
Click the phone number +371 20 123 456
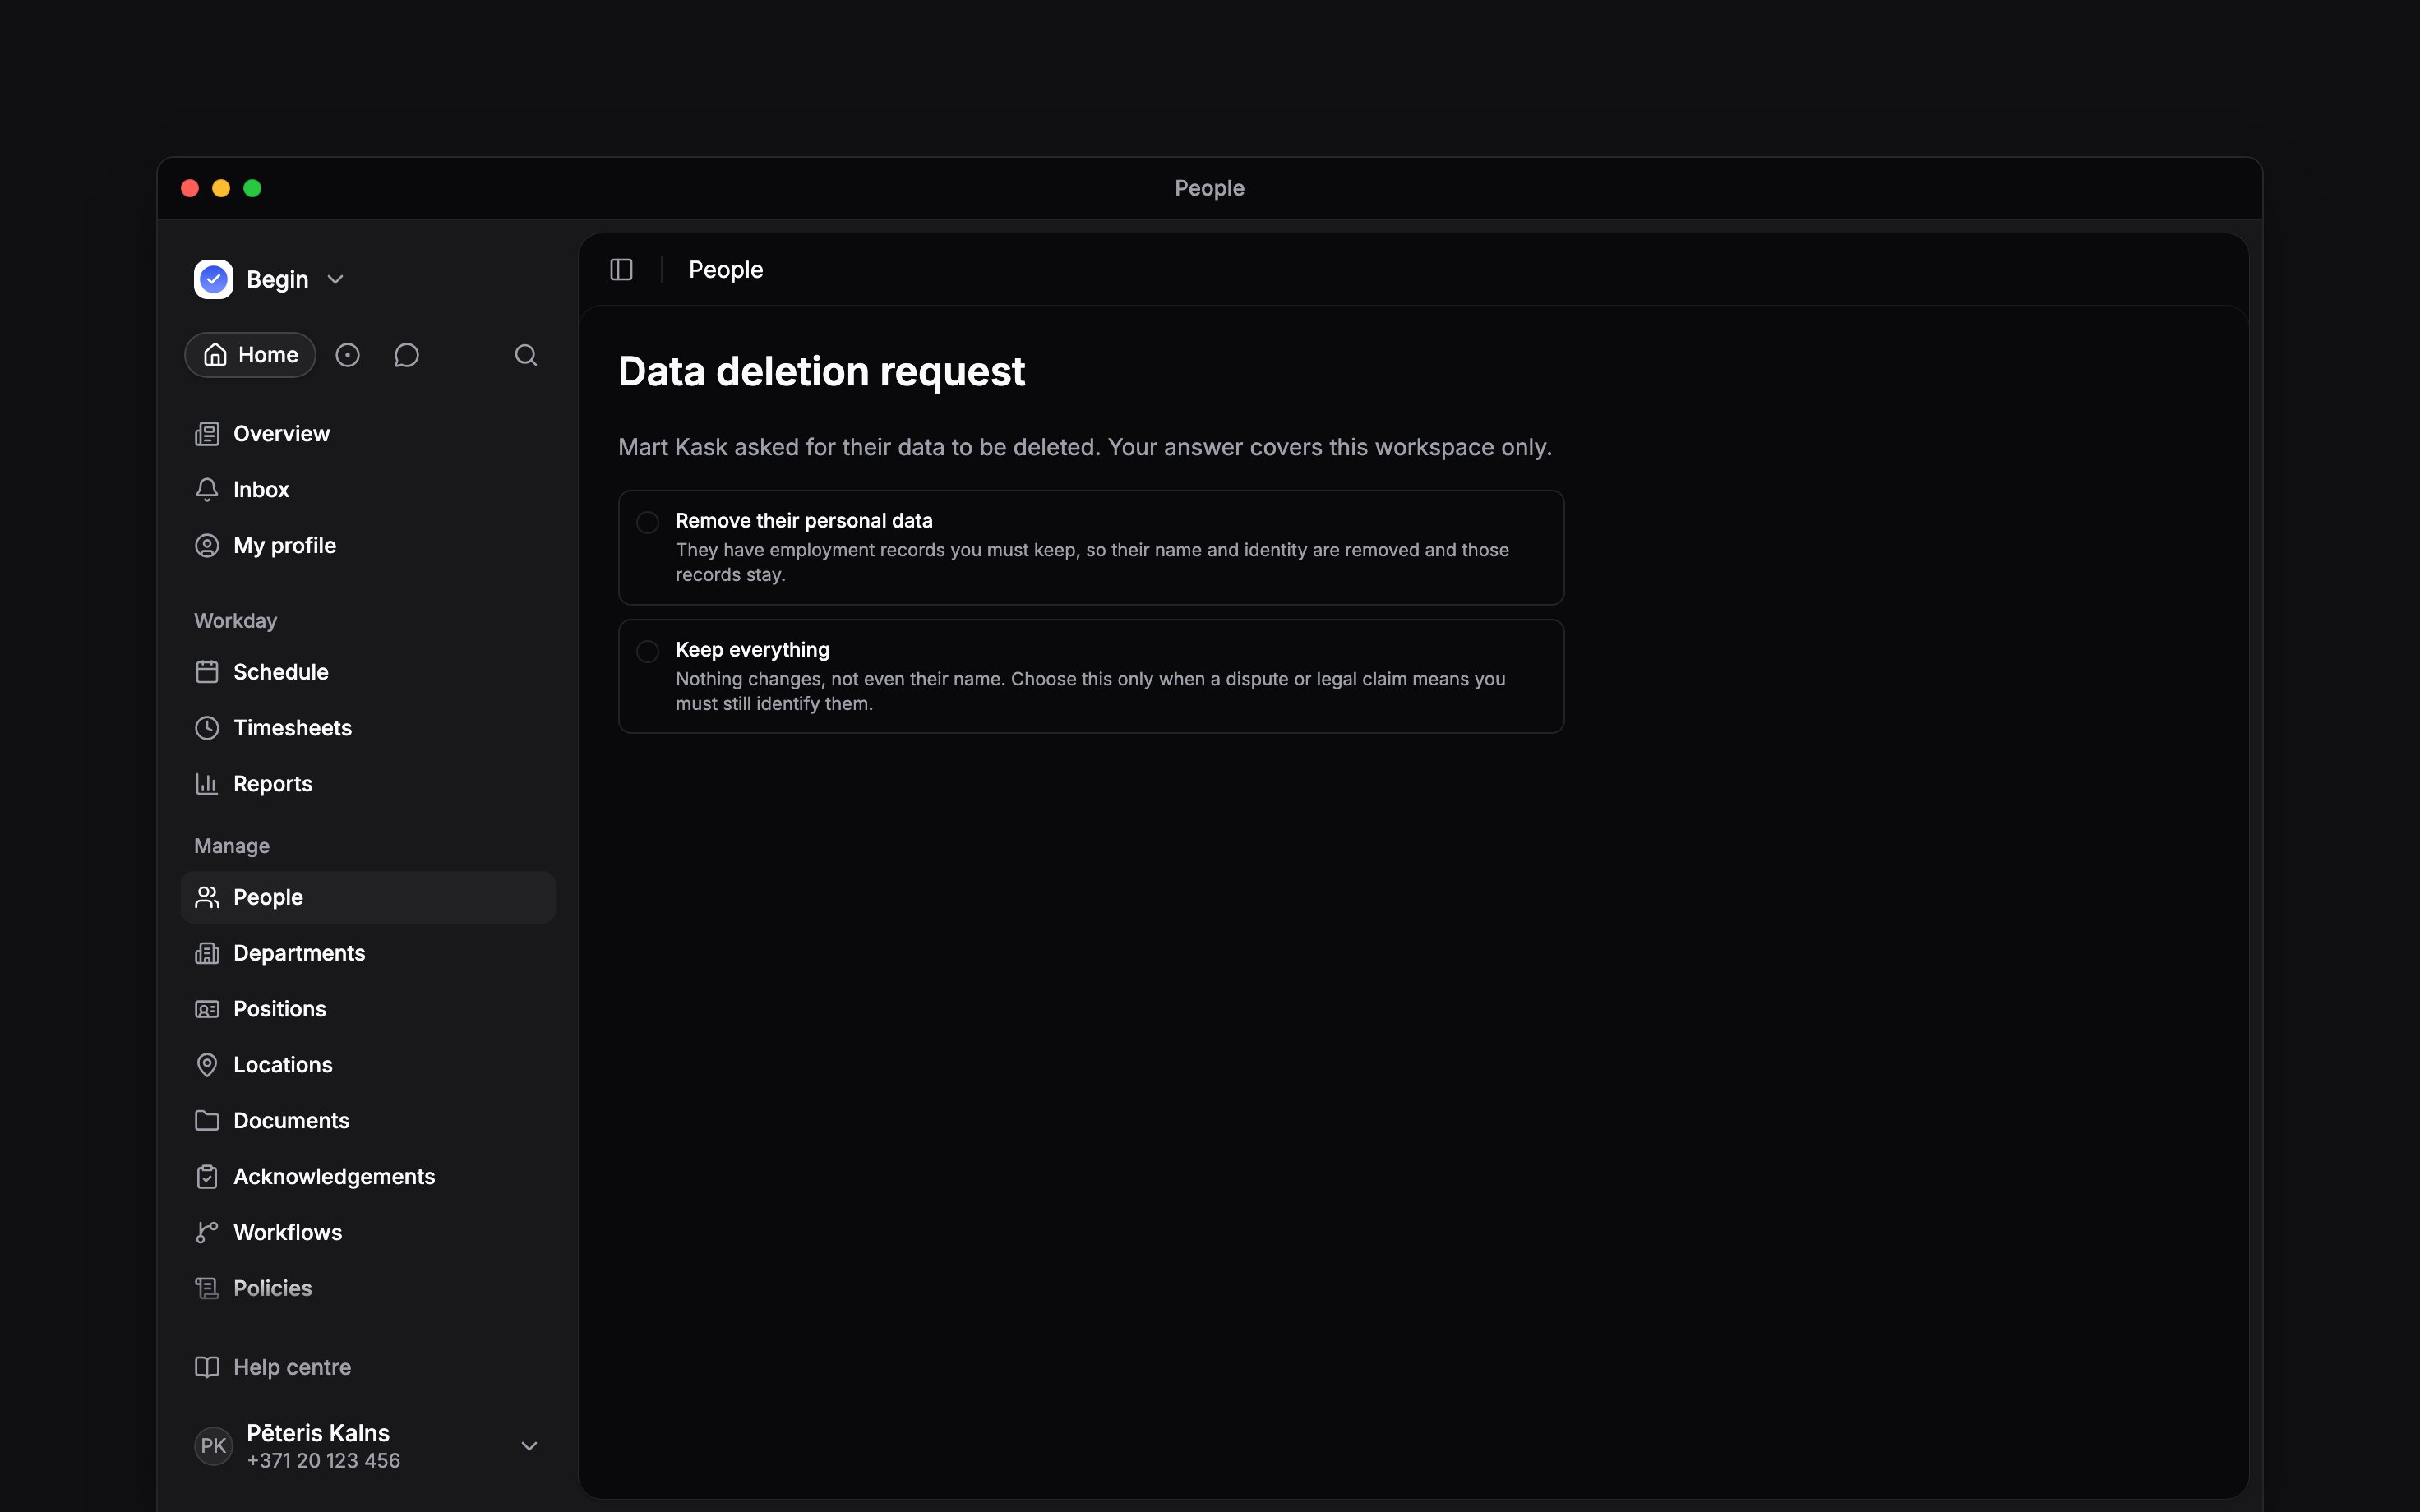point(323,1461)
